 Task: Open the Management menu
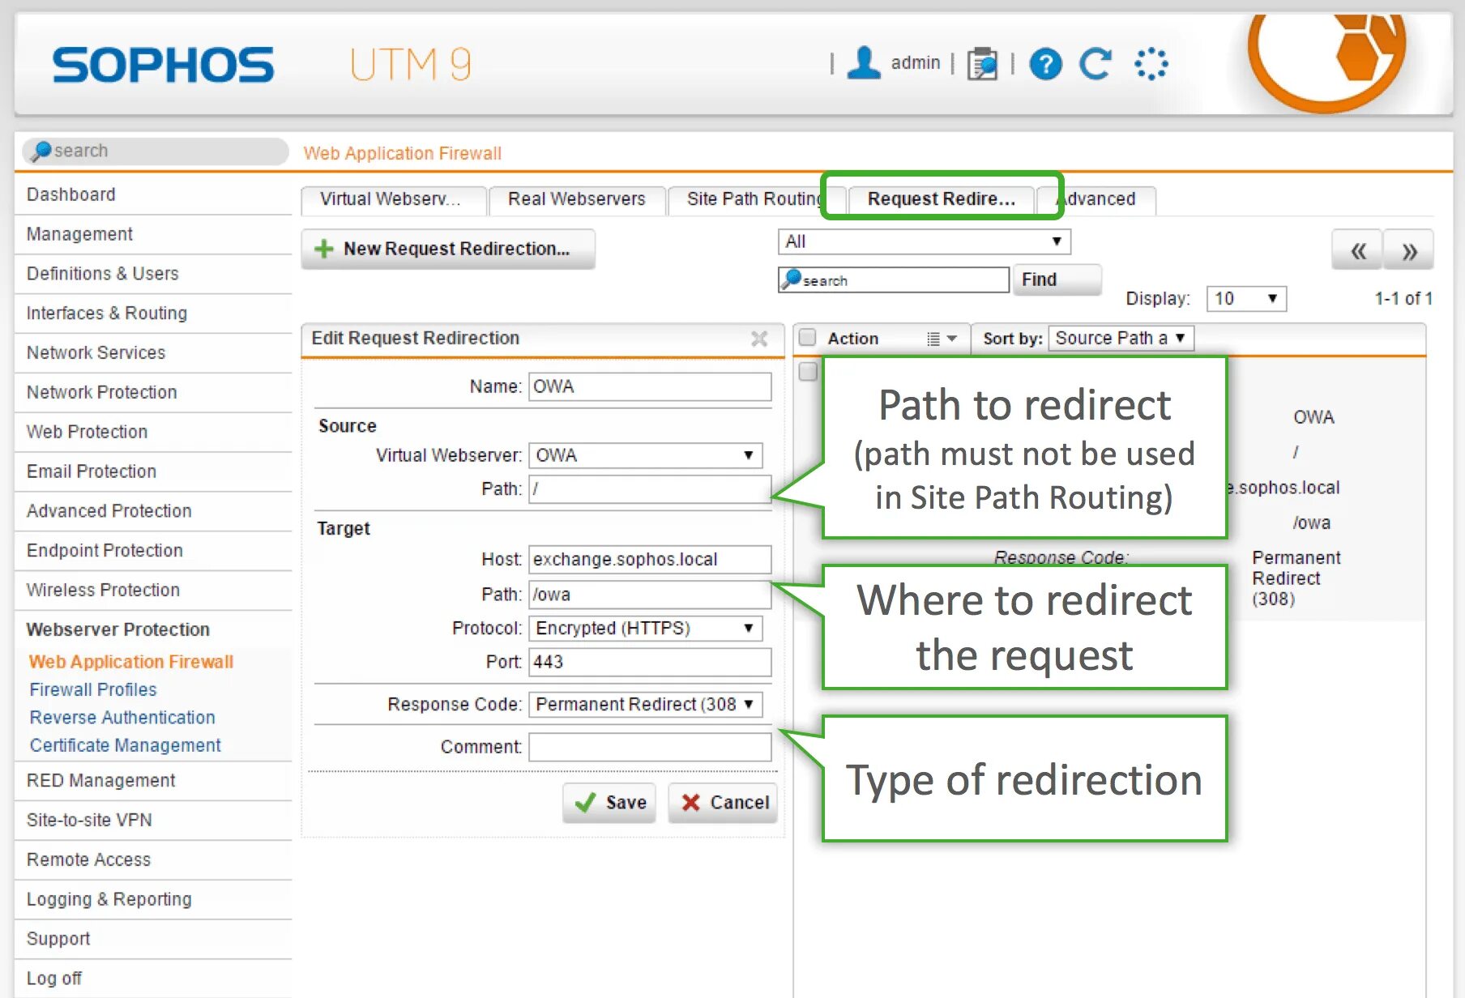153,234
